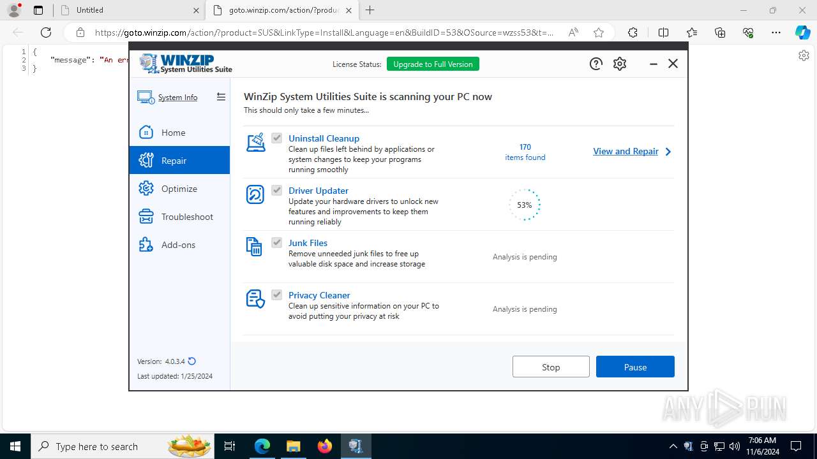Open Edge tab actions menu icon
Image resolution: width=817 pixels, height=459 pixels.
38,10
